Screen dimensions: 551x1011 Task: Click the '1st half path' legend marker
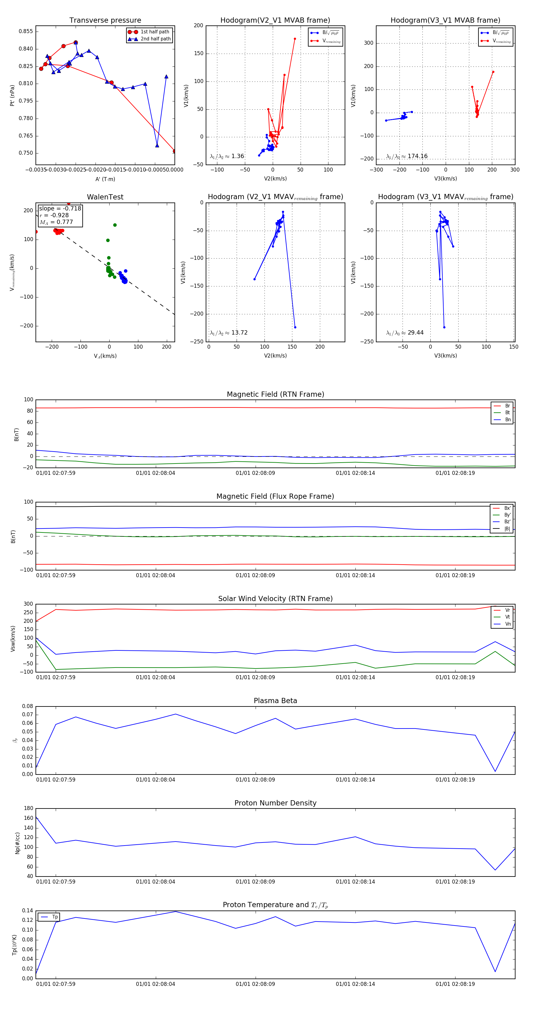tap(133, 32)
